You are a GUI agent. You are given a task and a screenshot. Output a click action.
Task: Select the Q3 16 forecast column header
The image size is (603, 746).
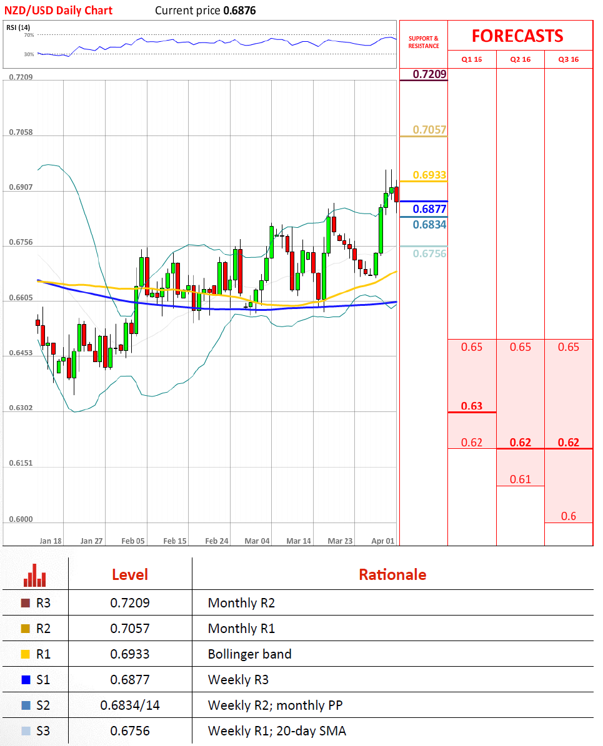coord(568,59)
